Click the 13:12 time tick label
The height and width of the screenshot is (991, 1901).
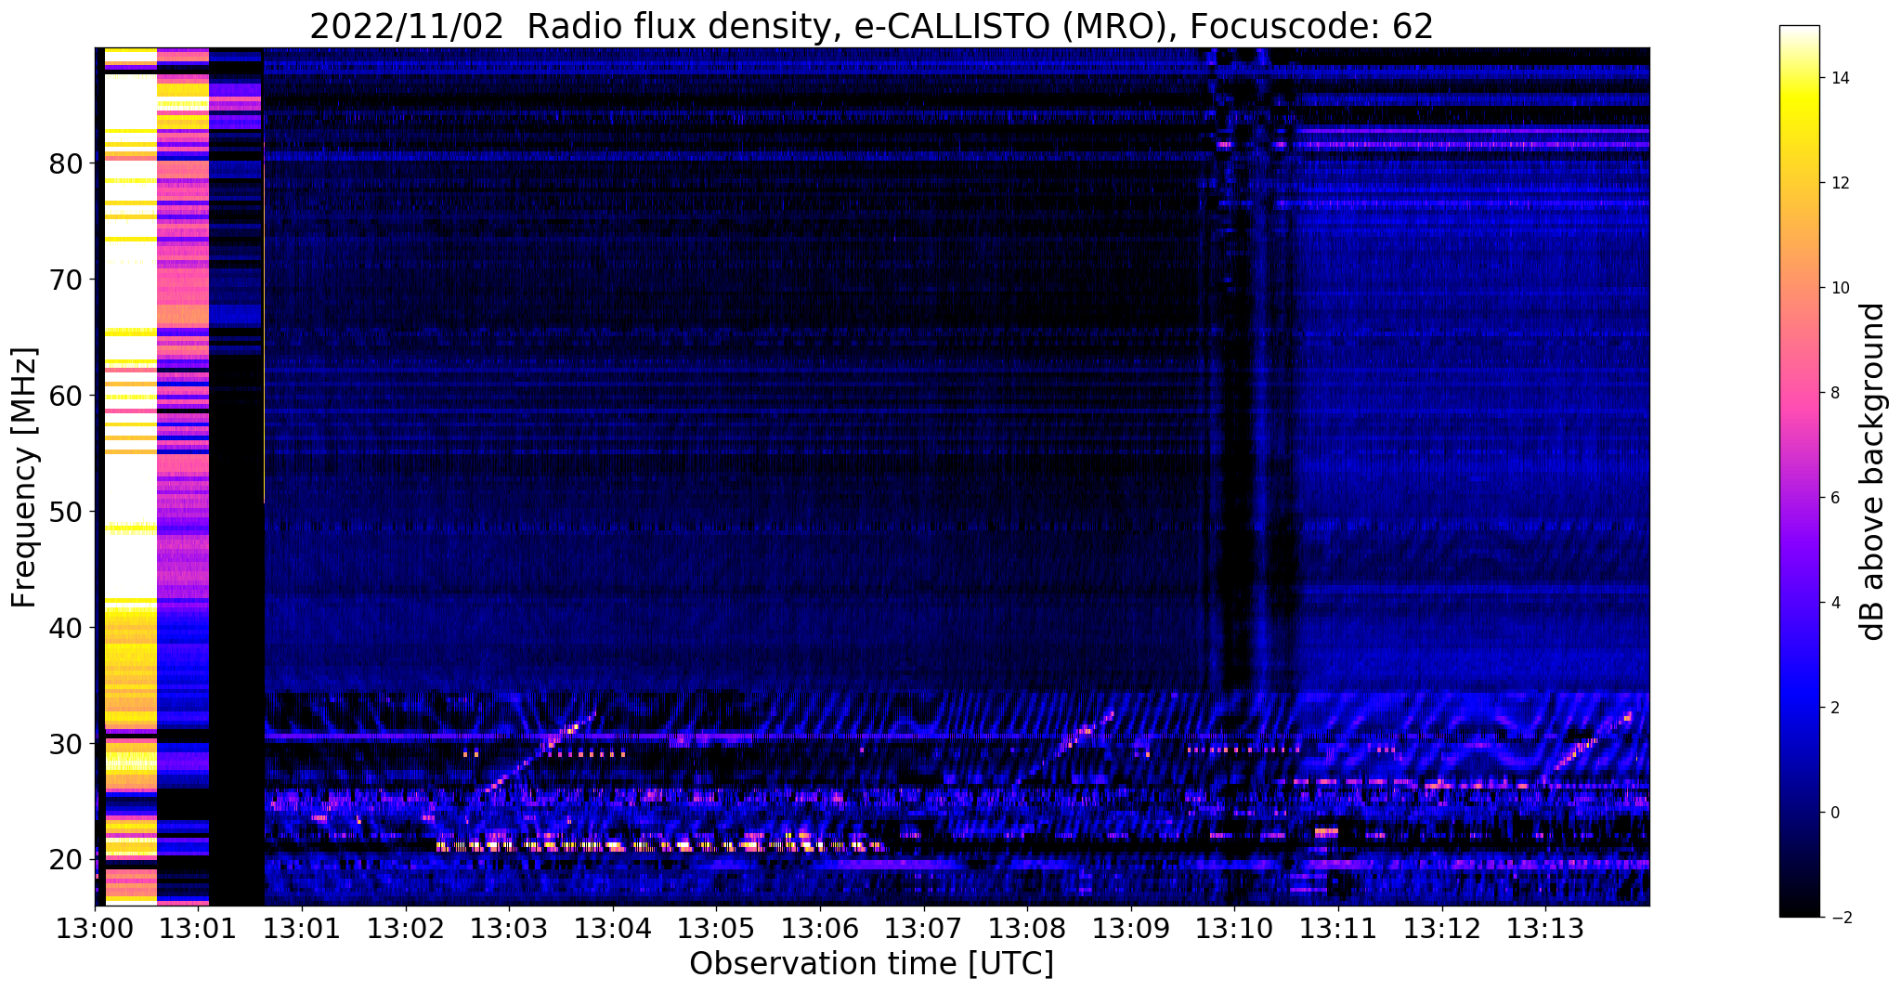(x=1442, y=929)
